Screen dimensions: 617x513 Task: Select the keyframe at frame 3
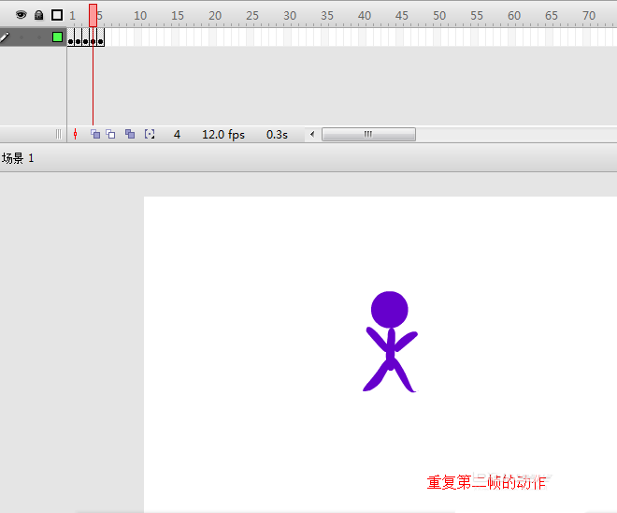(x=86, y=37)
